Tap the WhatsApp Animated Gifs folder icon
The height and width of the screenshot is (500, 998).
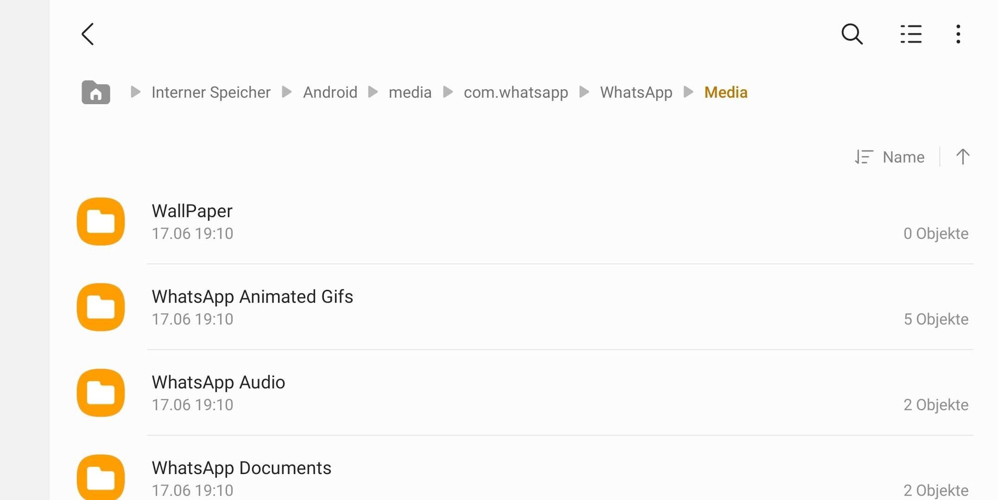tap(101, 307)
